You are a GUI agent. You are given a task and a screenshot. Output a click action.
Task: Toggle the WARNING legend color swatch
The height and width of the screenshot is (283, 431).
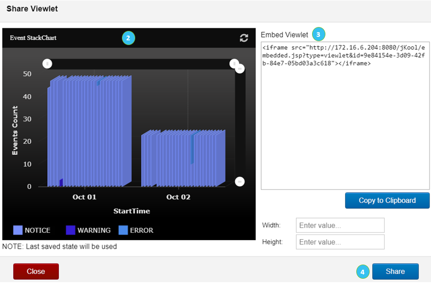pyautogui.click(x=71, y=230)
